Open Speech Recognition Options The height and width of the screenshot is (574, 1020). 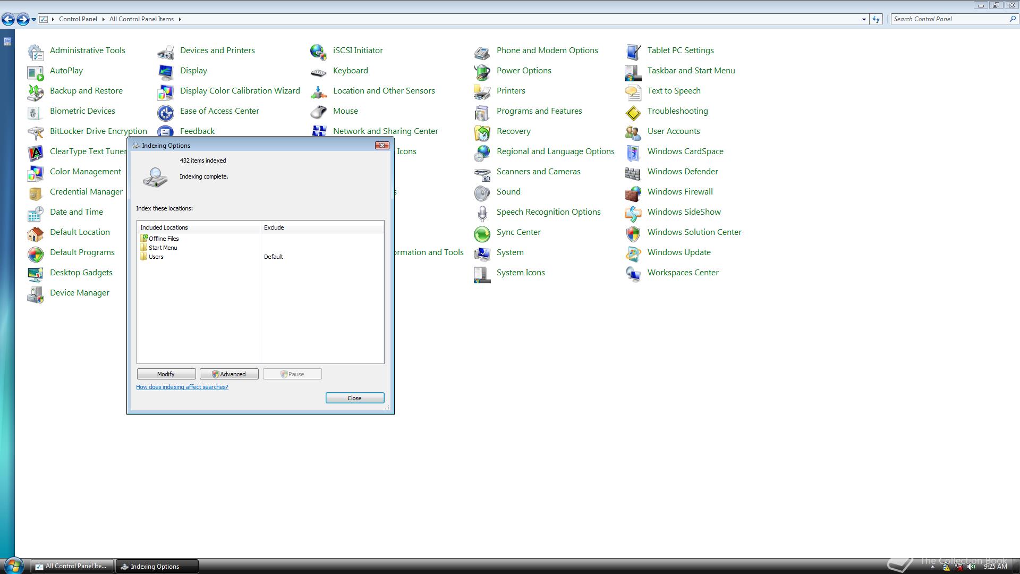548,212
